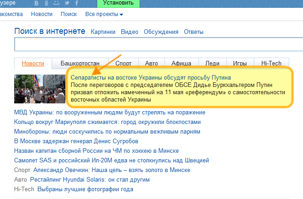Open headline Рестайлинг Hyundai Solaris
Screen dimensions: 303x199
[x=90, y=180]
